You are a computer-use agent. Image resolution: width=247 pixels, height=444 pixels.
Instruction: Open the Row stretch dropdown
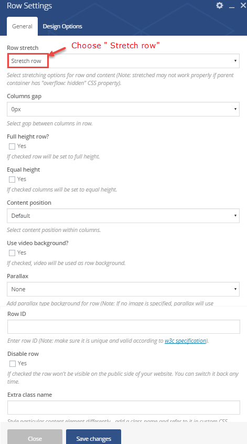pos(123,61)
